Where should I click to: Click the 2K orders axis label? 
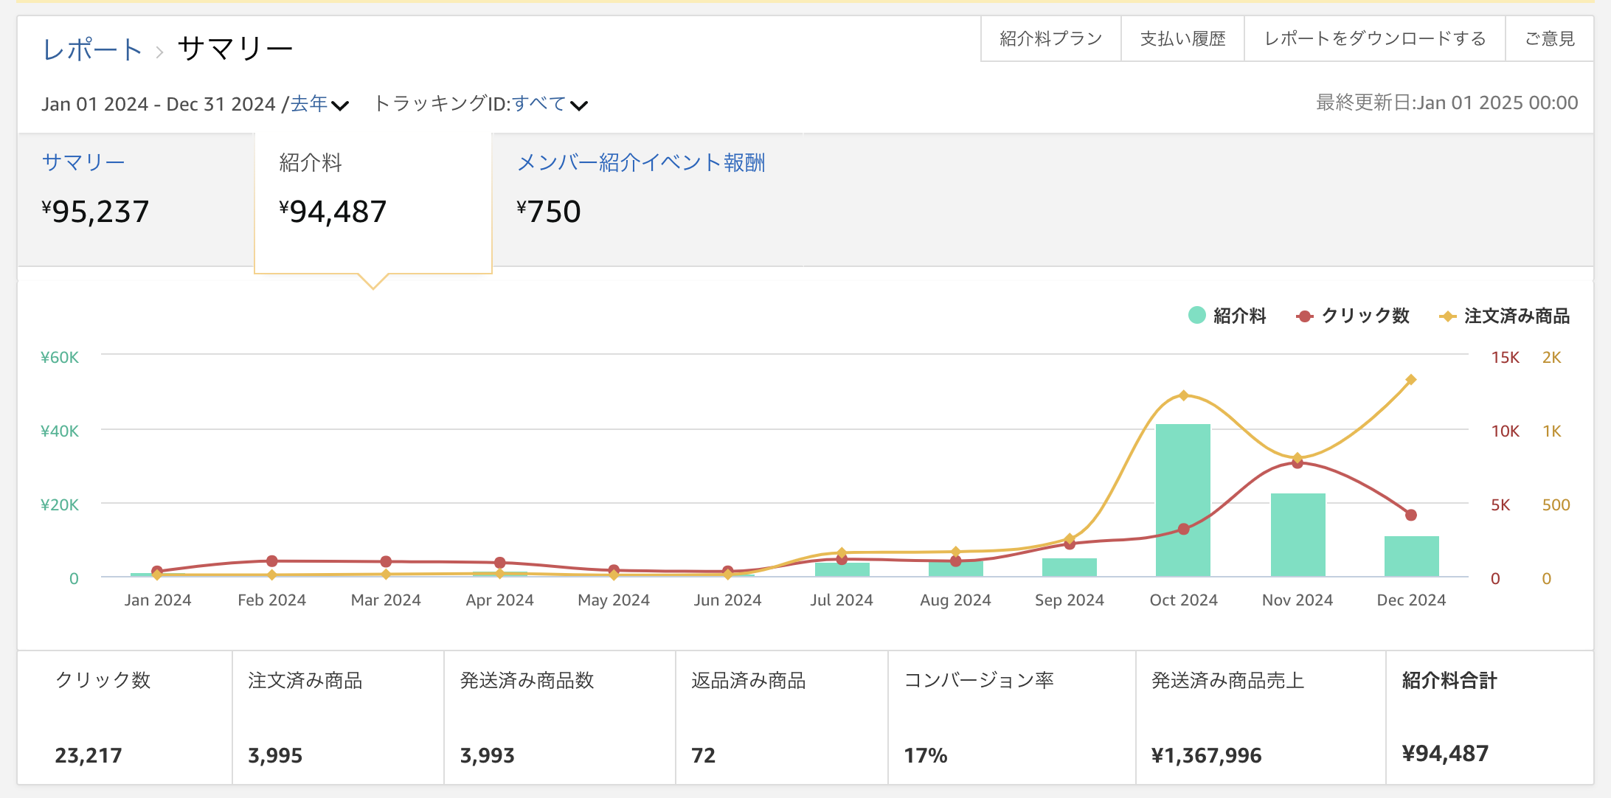tap(1552, 358)
